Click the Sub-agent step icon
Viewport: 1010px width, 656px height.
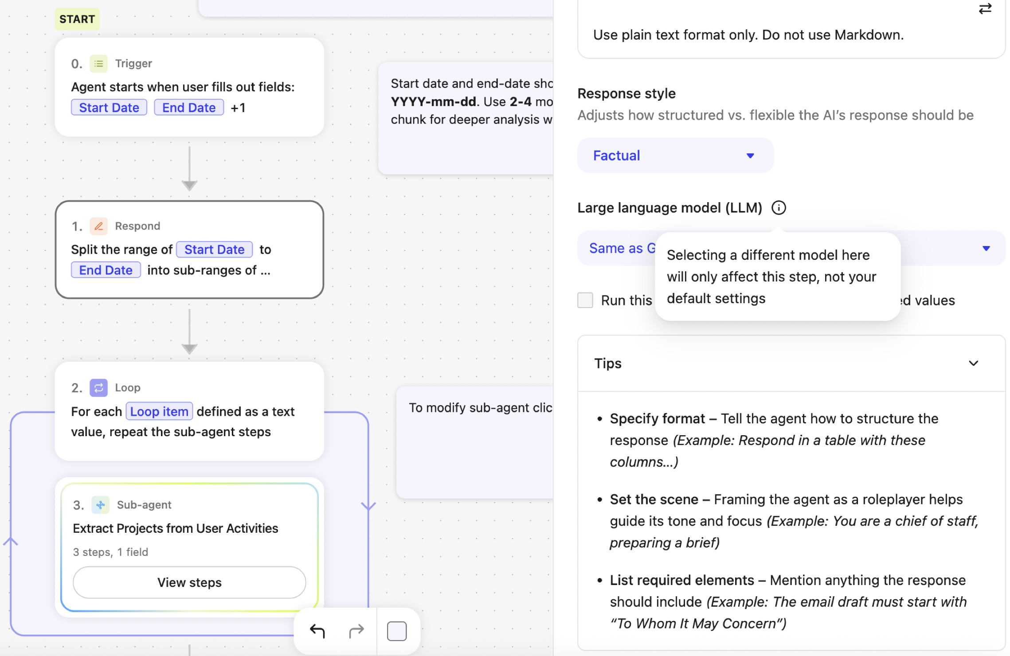[100, 505]
